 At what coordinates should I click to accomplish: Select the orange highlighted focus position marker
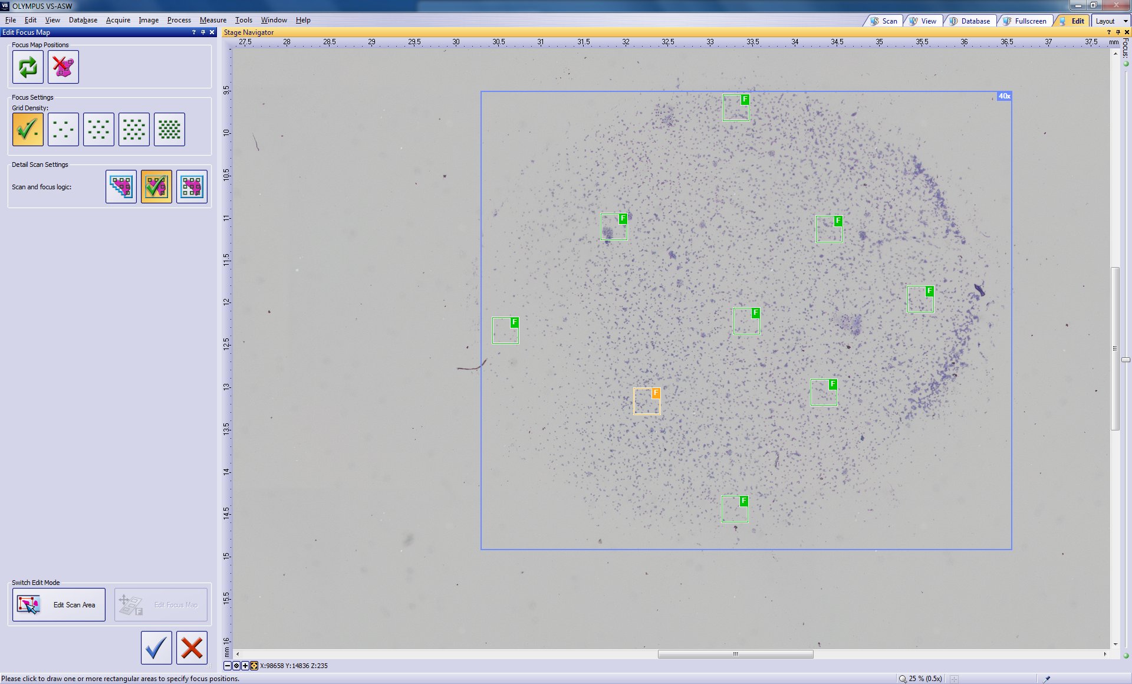(x=647, y=401)
